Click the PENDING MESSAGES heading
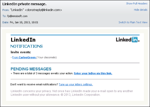 click(x=31, y=69)
